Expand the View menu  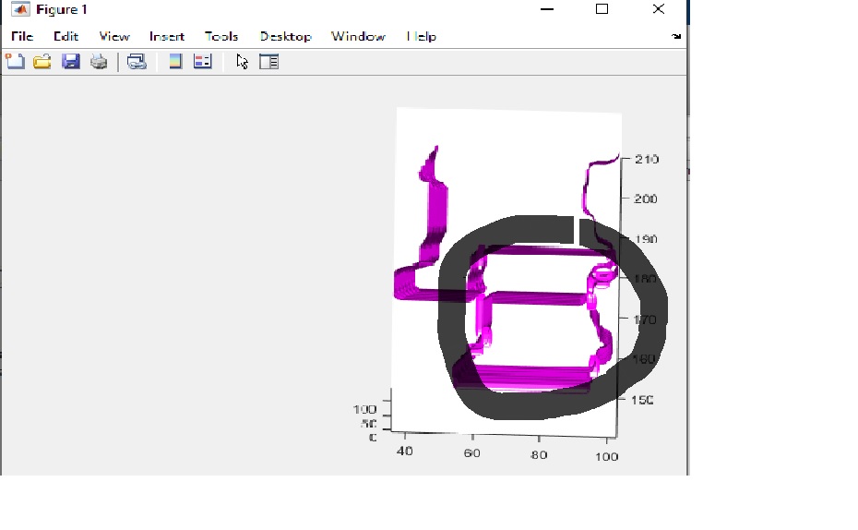114,37
